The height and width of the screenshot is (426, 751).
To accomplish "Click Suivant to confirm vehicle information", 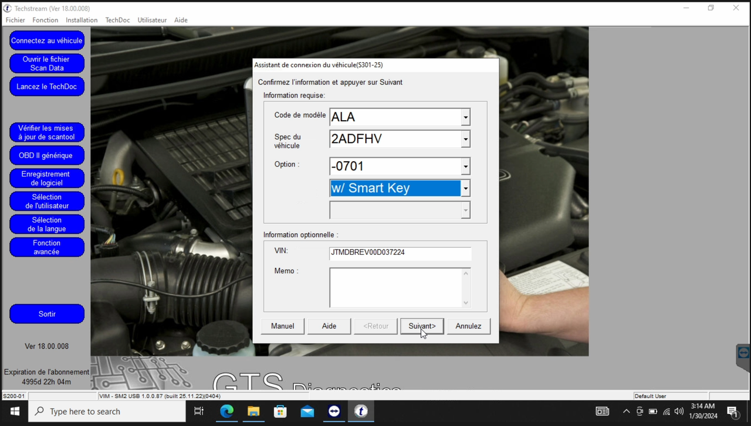I will tap(422, 326).
